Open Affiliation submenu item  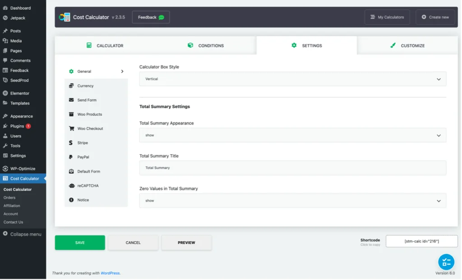[x=12, y=206]
